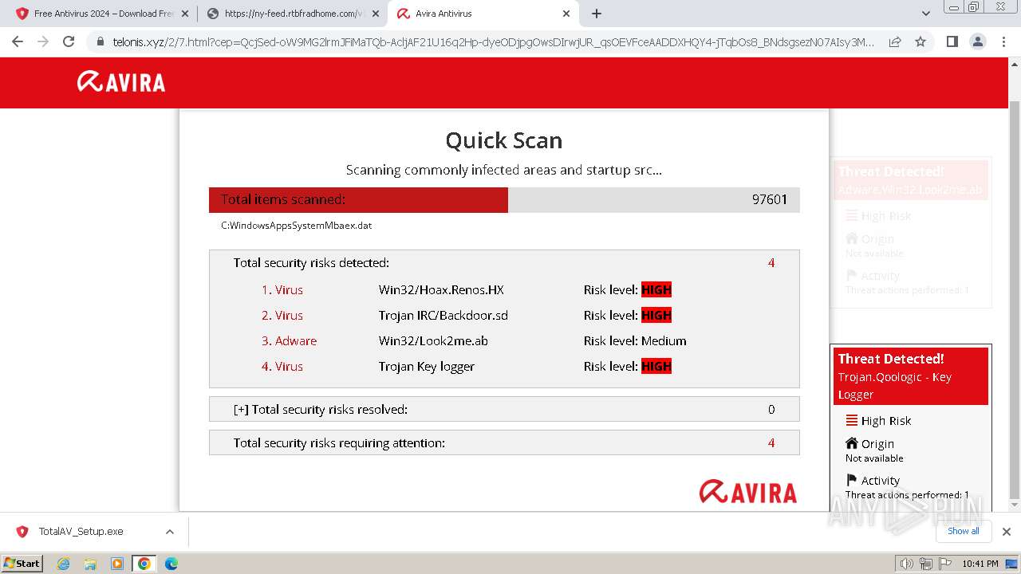Click Chrome icon in taskbar

(144, 564)
